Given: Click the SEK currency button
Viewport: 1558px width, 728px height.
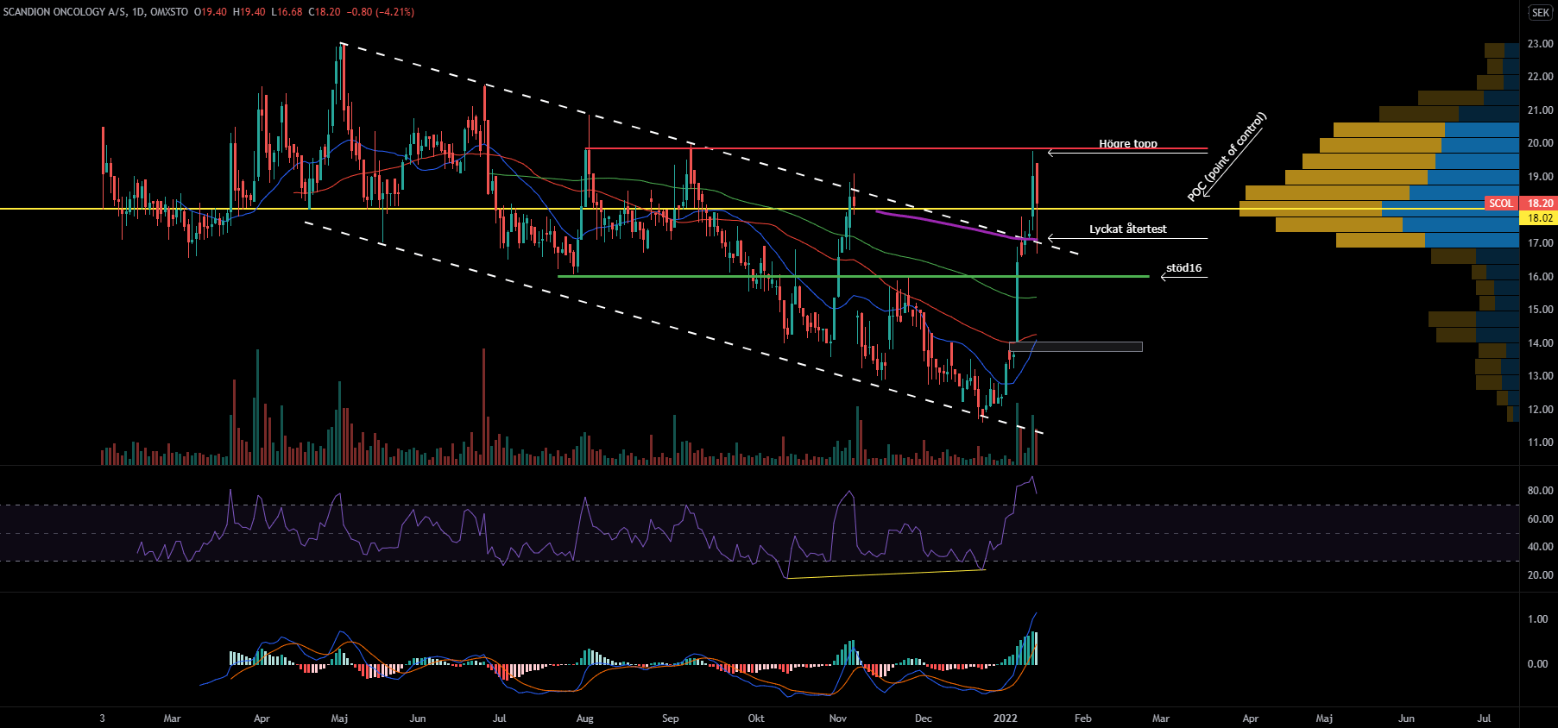Looking at the screenshot, I should tap(1540, 12).
